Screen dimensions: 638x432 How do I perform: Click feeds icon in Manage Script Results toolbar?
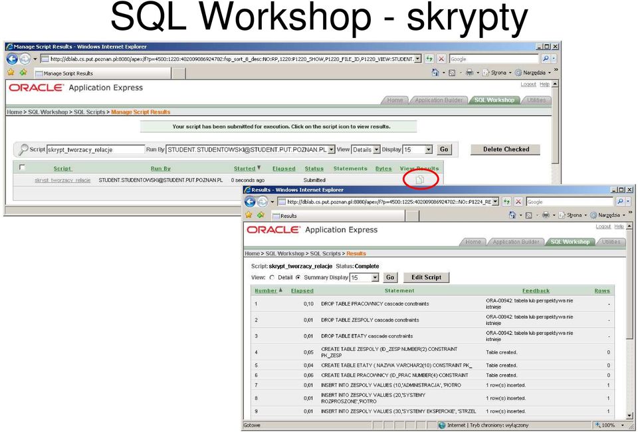point(452,73)
